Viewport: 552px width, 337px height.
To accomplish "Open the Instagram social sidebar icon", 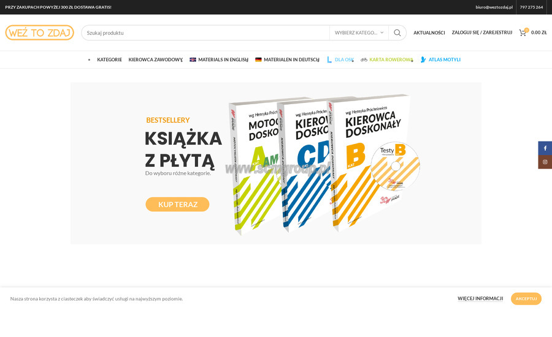I will [545, 162].
